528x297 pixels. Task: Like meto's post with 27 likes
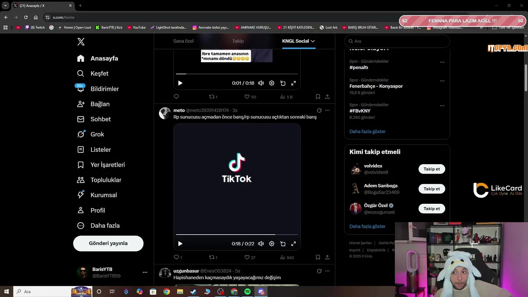pyautogui.click(x=250, y=257)
